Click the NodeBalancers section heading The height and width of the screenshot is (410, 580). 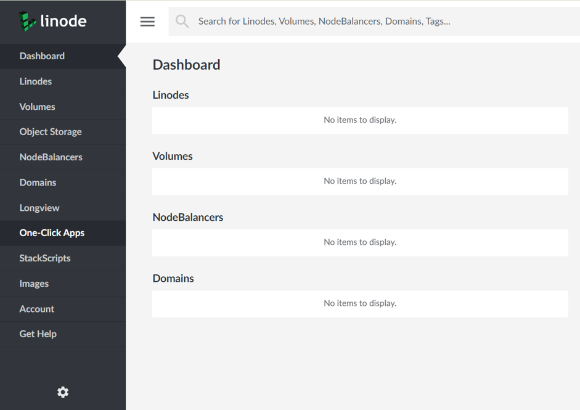(x=188, y=217)
